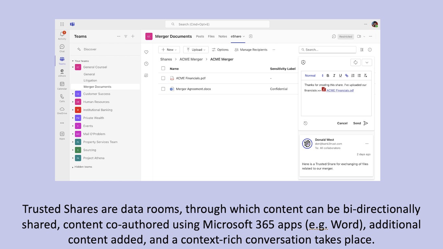Screen dimensions: 443x249
Task: Collapse the message panel with the chevron button
Action: (x=367, y=62)
